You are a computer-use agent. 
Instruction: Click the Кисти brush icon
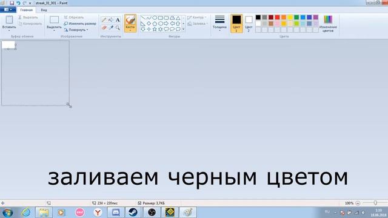pos(130,20)
